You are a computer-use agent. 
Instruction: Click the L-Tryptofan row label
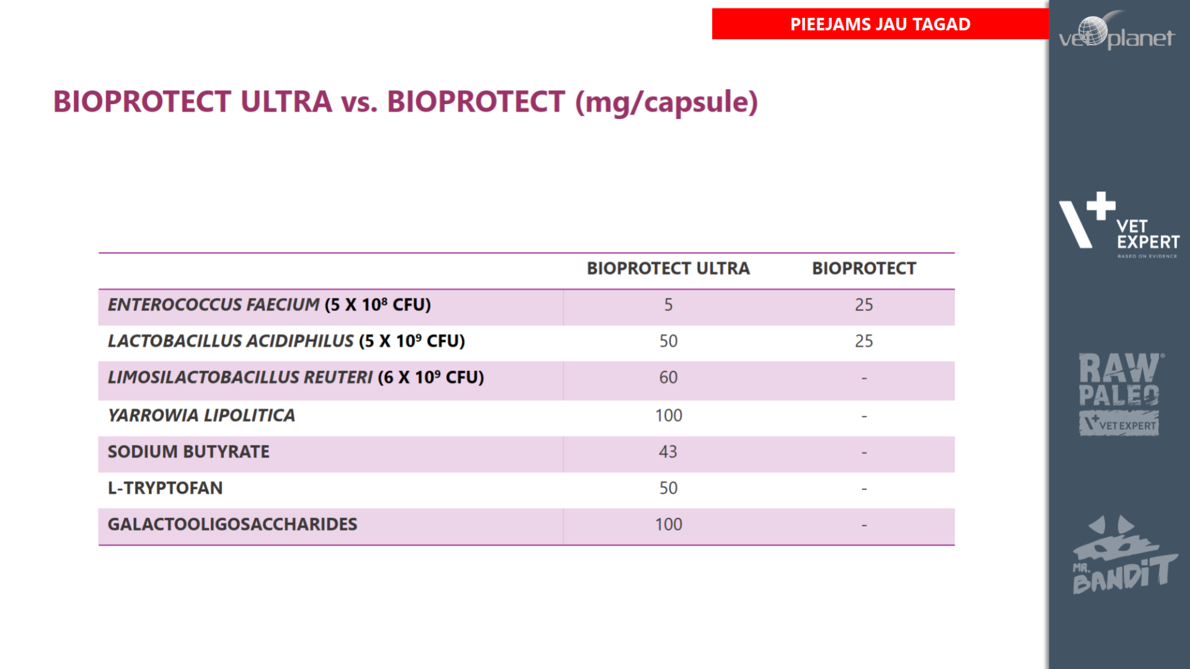coord(165,488)
